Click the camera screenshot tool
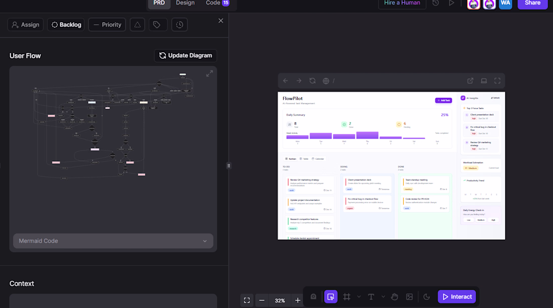This screenshot has width=553, height=308. coord(313,297)
